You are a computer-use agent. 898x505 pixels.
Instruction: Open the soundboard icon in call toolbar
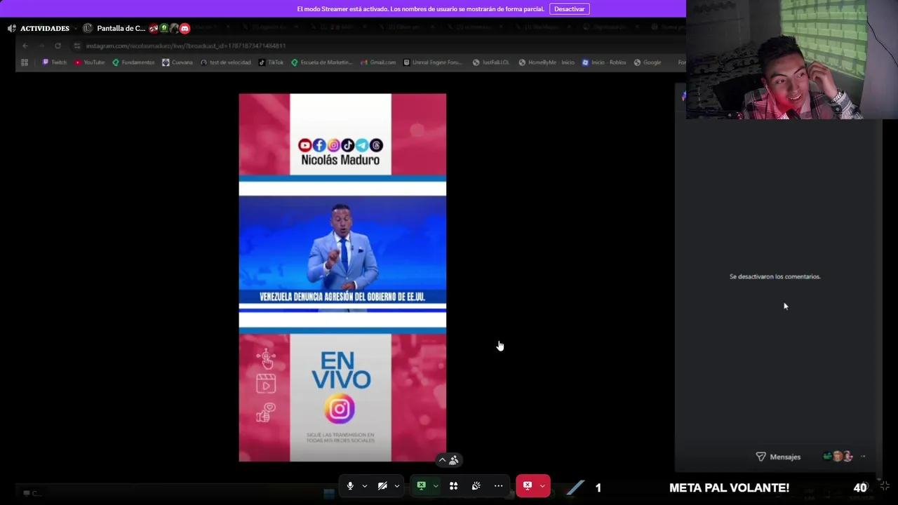(476, 486)
